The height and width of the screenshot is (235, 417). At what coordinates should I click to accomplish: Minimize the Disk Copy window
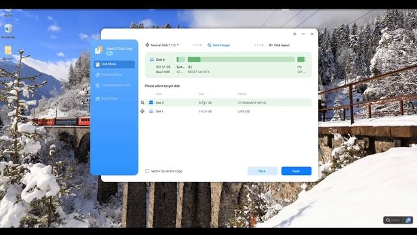(304, 34)
